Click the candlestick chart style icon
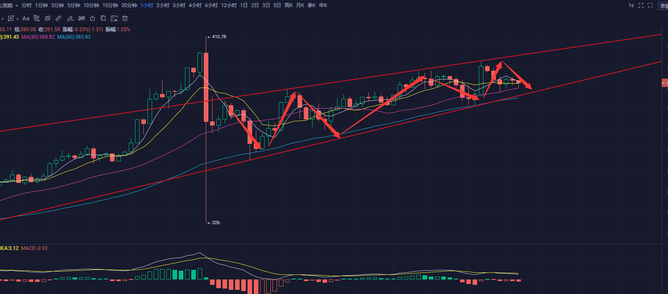The image size is (668, 294). pos(82,18)
